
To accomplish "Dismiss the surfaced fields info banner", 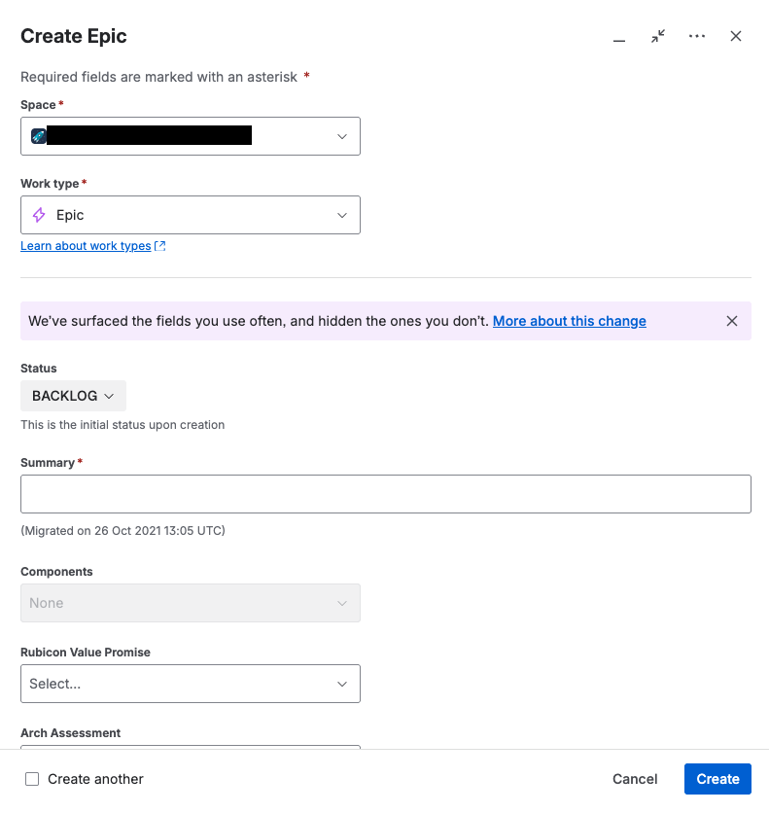I will [x=732, y=321].
